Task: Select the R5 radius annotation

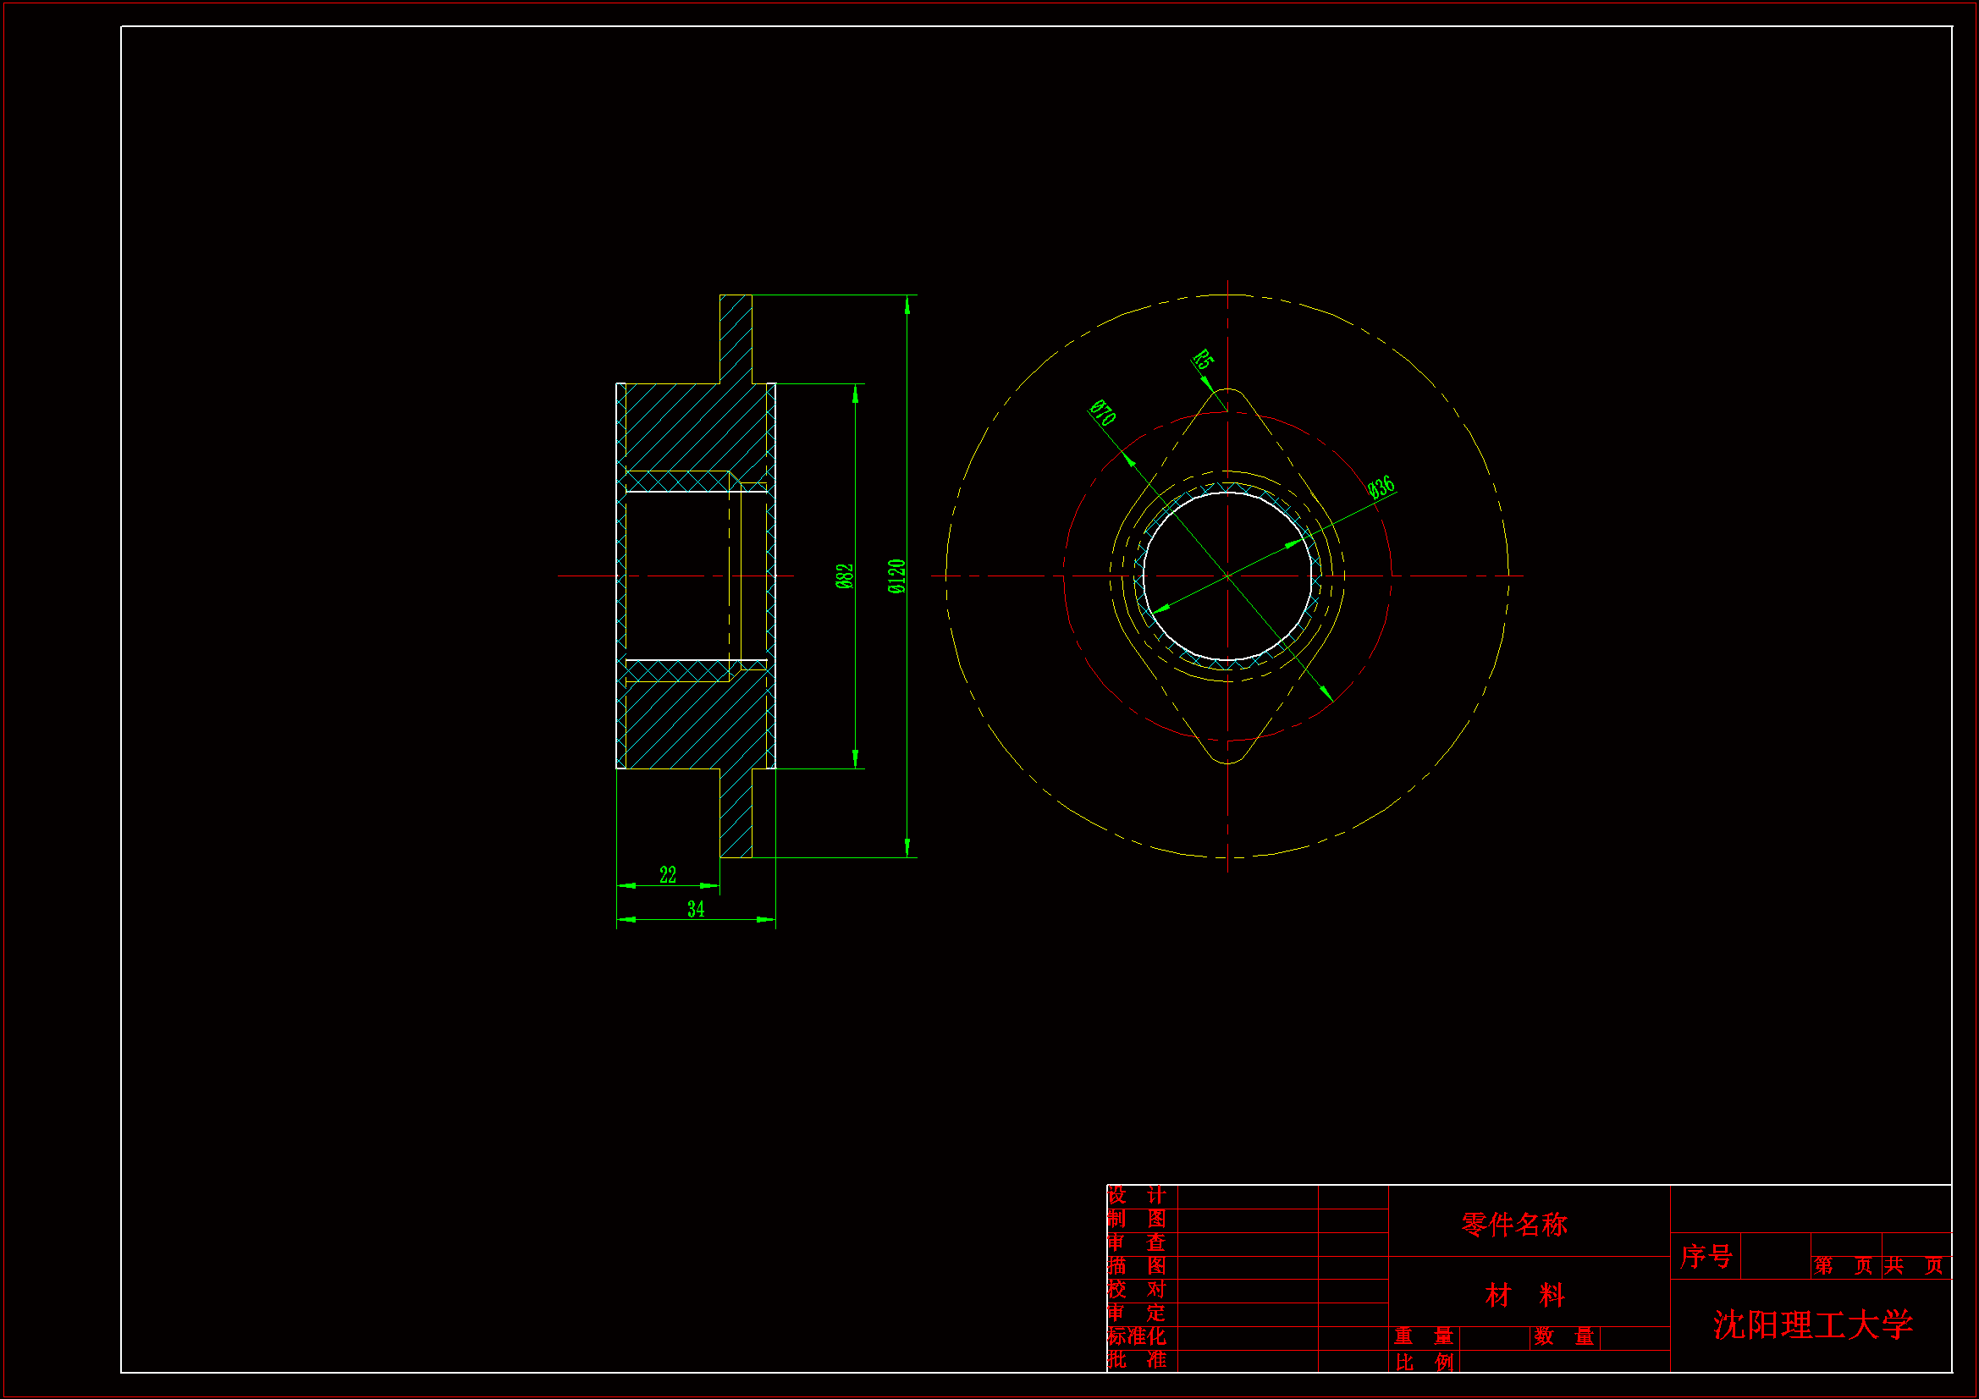Action: (x=1204, y=360)
